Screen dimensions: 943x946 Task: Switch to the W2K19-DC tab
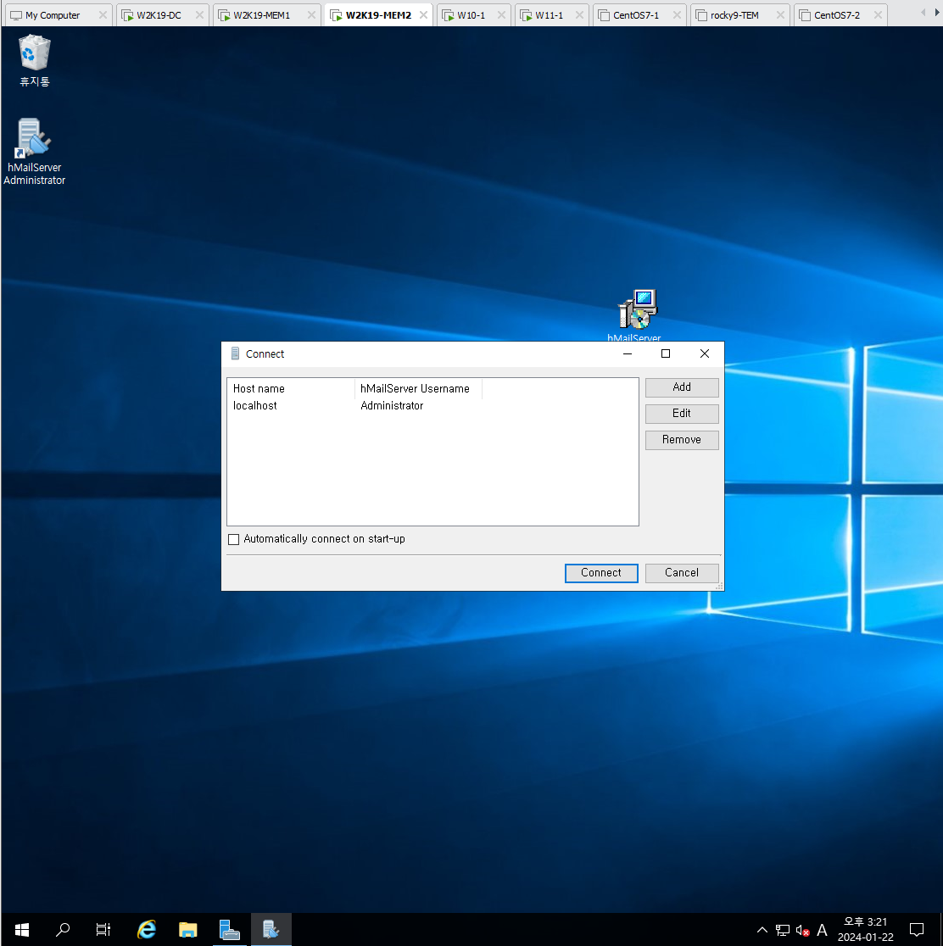pyautogui.click(x=159, y=15)
